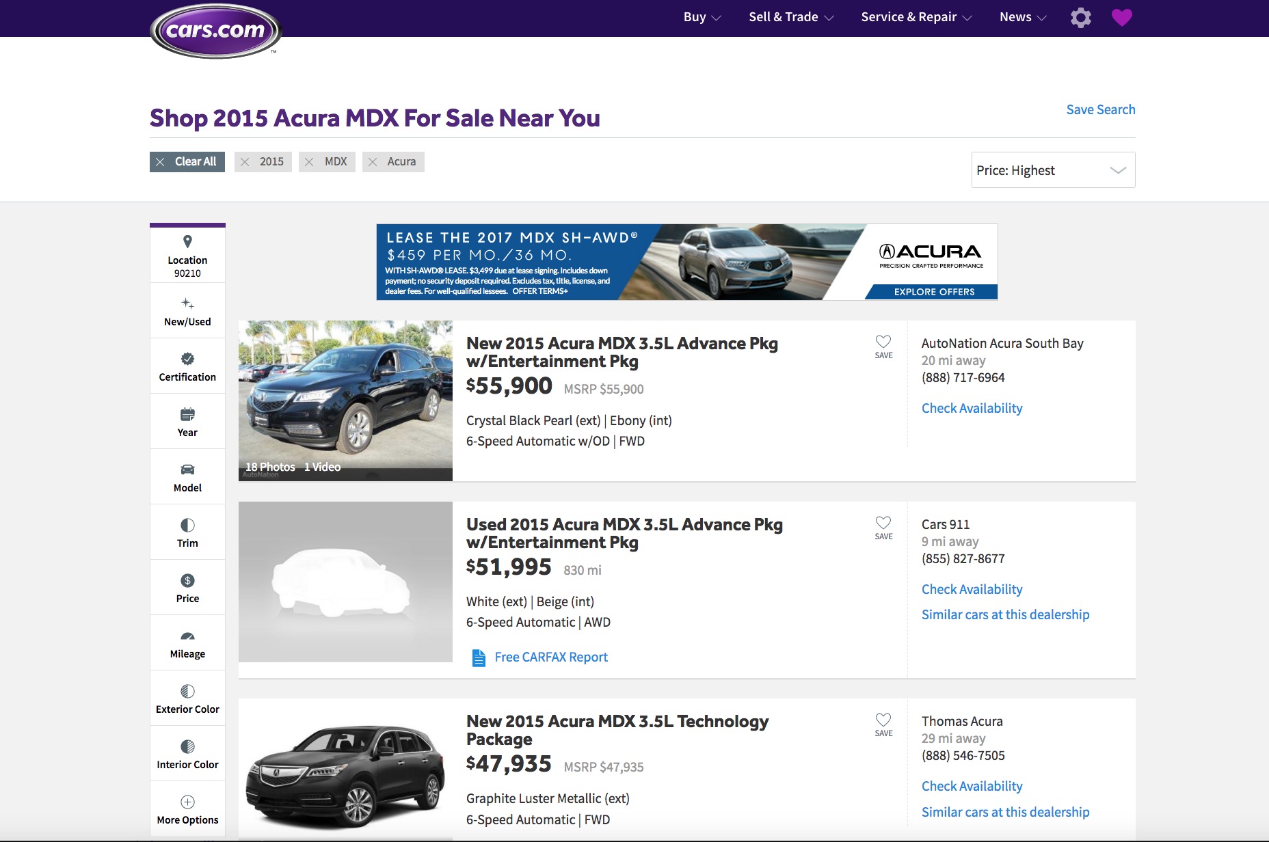Click the Save Search link

1100,109
